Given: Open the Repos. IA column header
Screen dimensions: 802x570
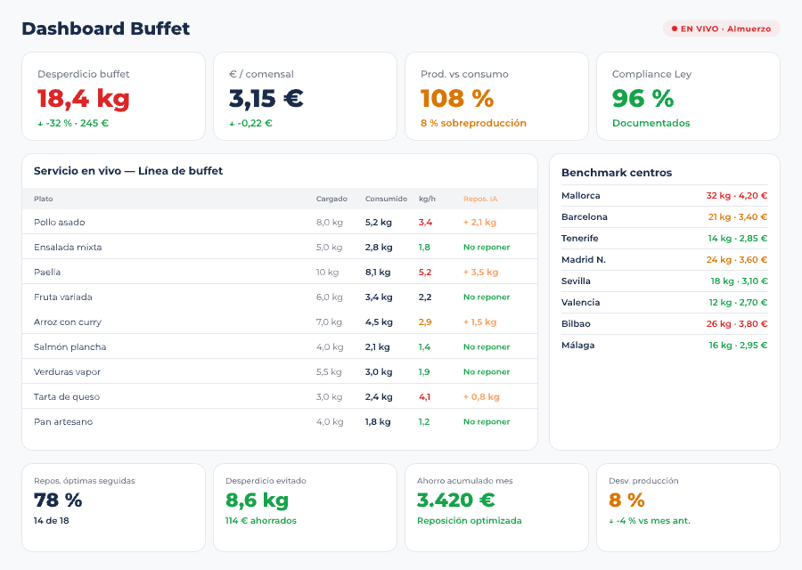Looking at the screenshot, I should [x=480, y=199].
